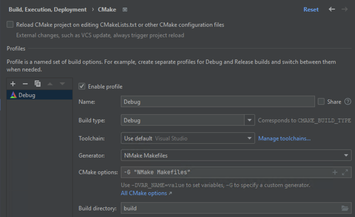Open the Toolchain dropdown
Image resolution: width=355 pixels, height=217 pixels.
point(249,138)
